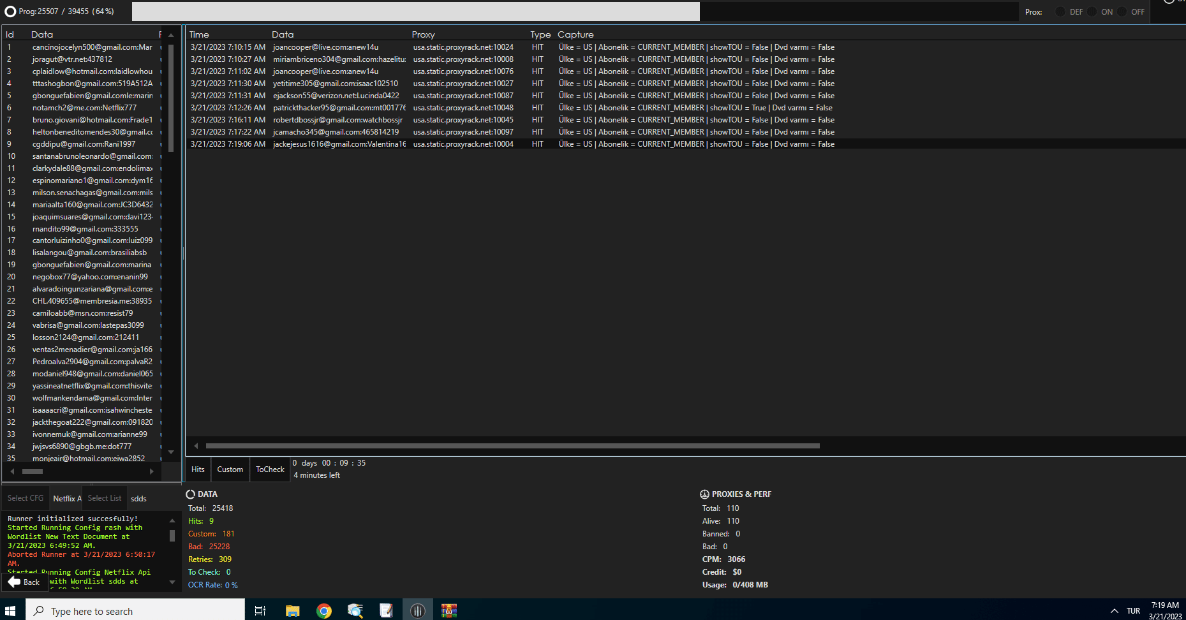Click the left arrow of the hits table scrollbar
The width and height of the screenshot is (1186, 620).
196,446
